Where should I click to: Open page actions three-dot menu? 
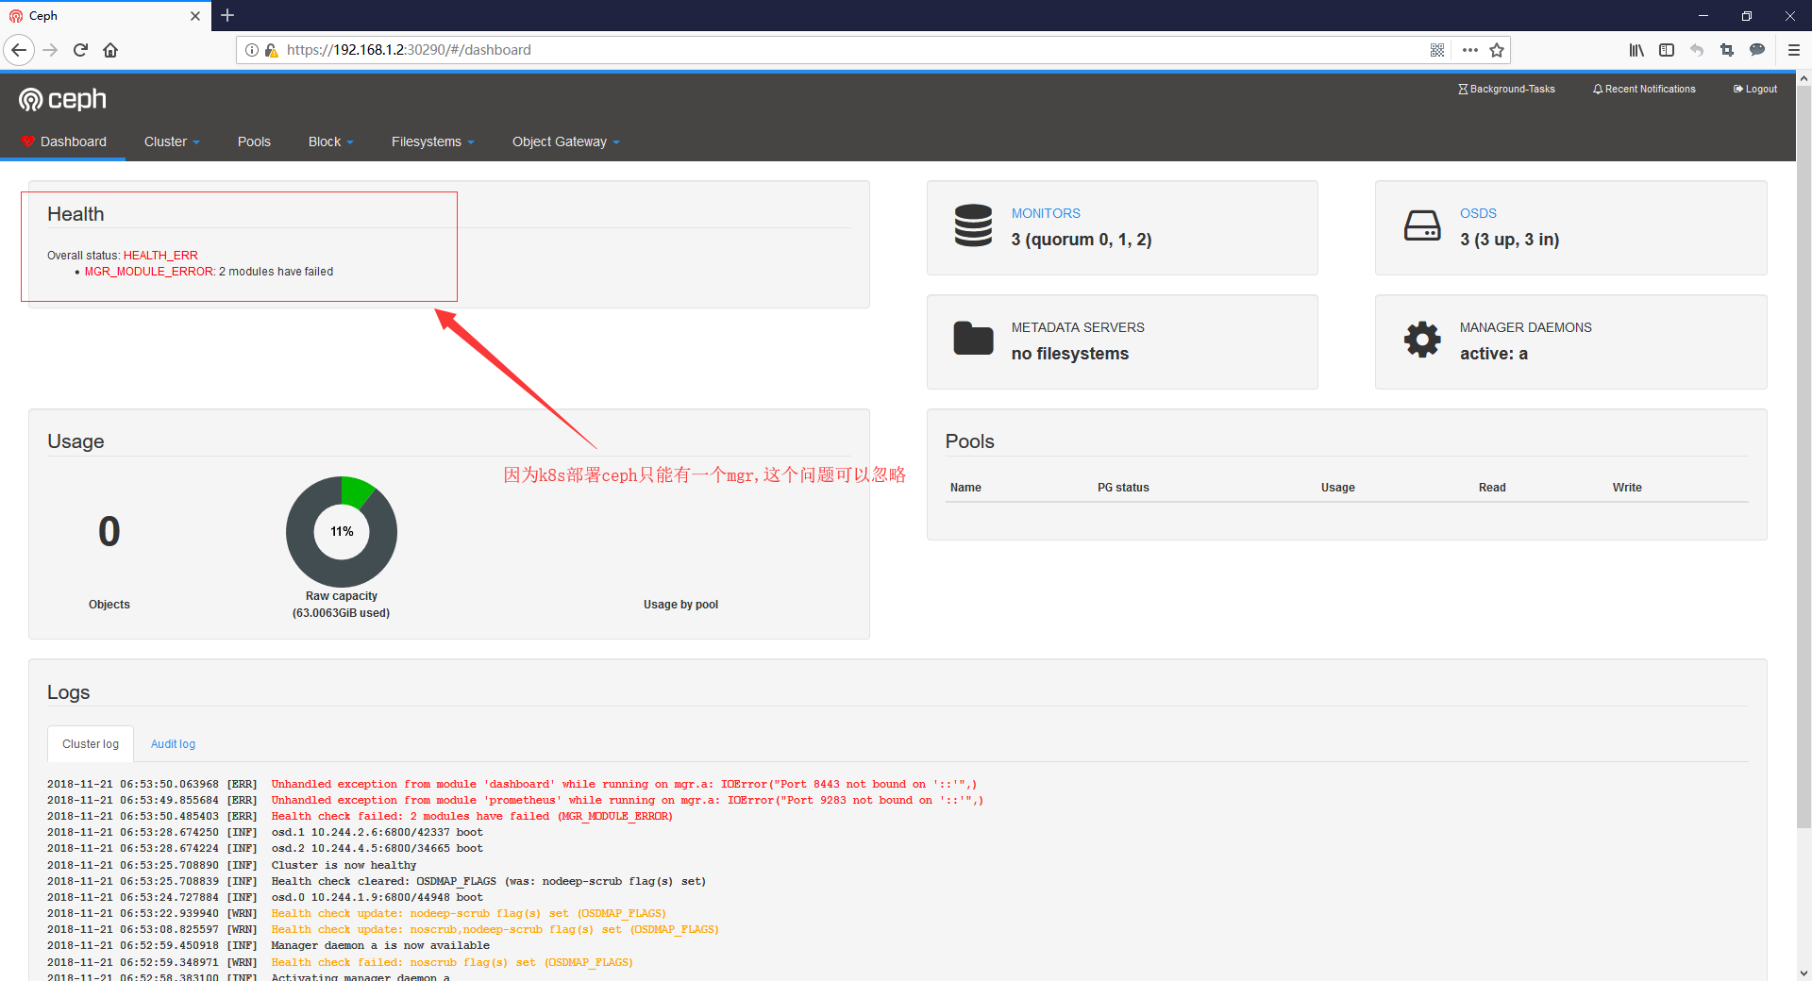(x=1470, y=50)
